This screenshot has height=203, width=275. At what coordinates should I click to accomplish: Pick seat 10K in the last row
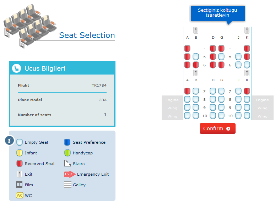(247, 116)
